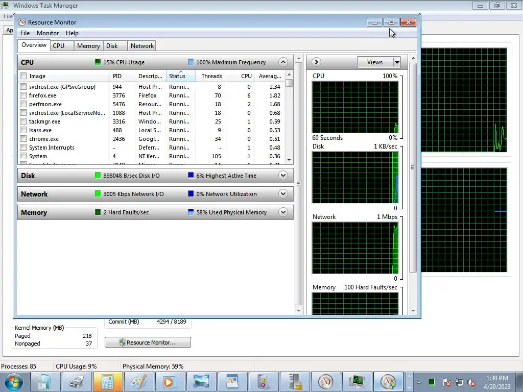This screenshot has width=523, height=392.
Task: Check the box for chrome.exe
Action: point(23,139)
